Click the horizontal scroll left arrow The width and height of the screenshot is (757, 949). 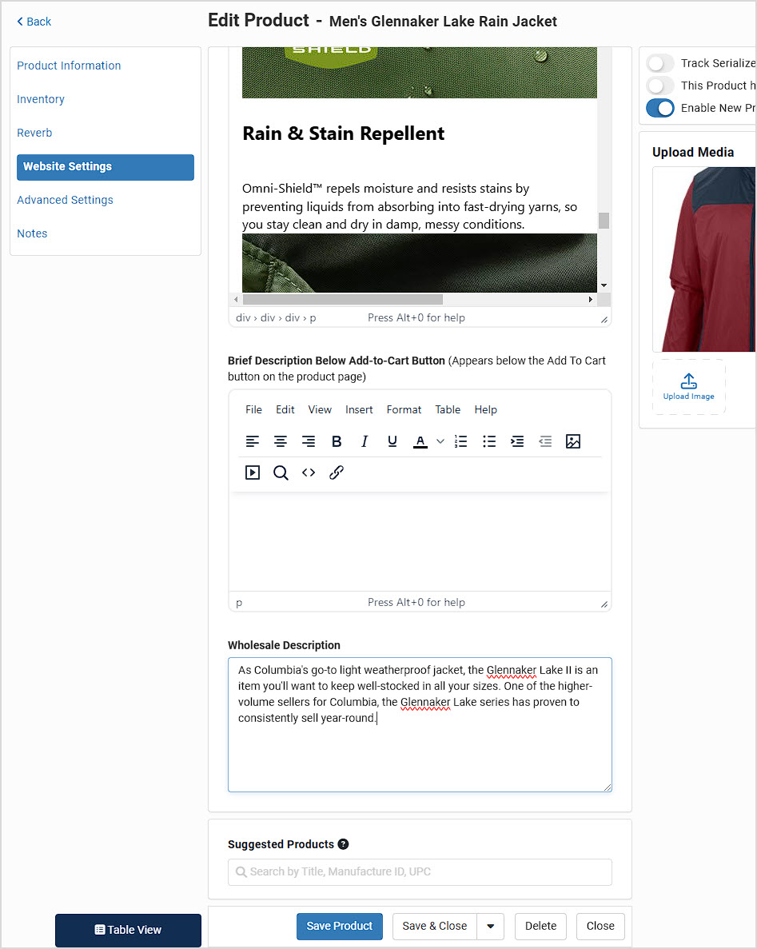coord(236,300)
